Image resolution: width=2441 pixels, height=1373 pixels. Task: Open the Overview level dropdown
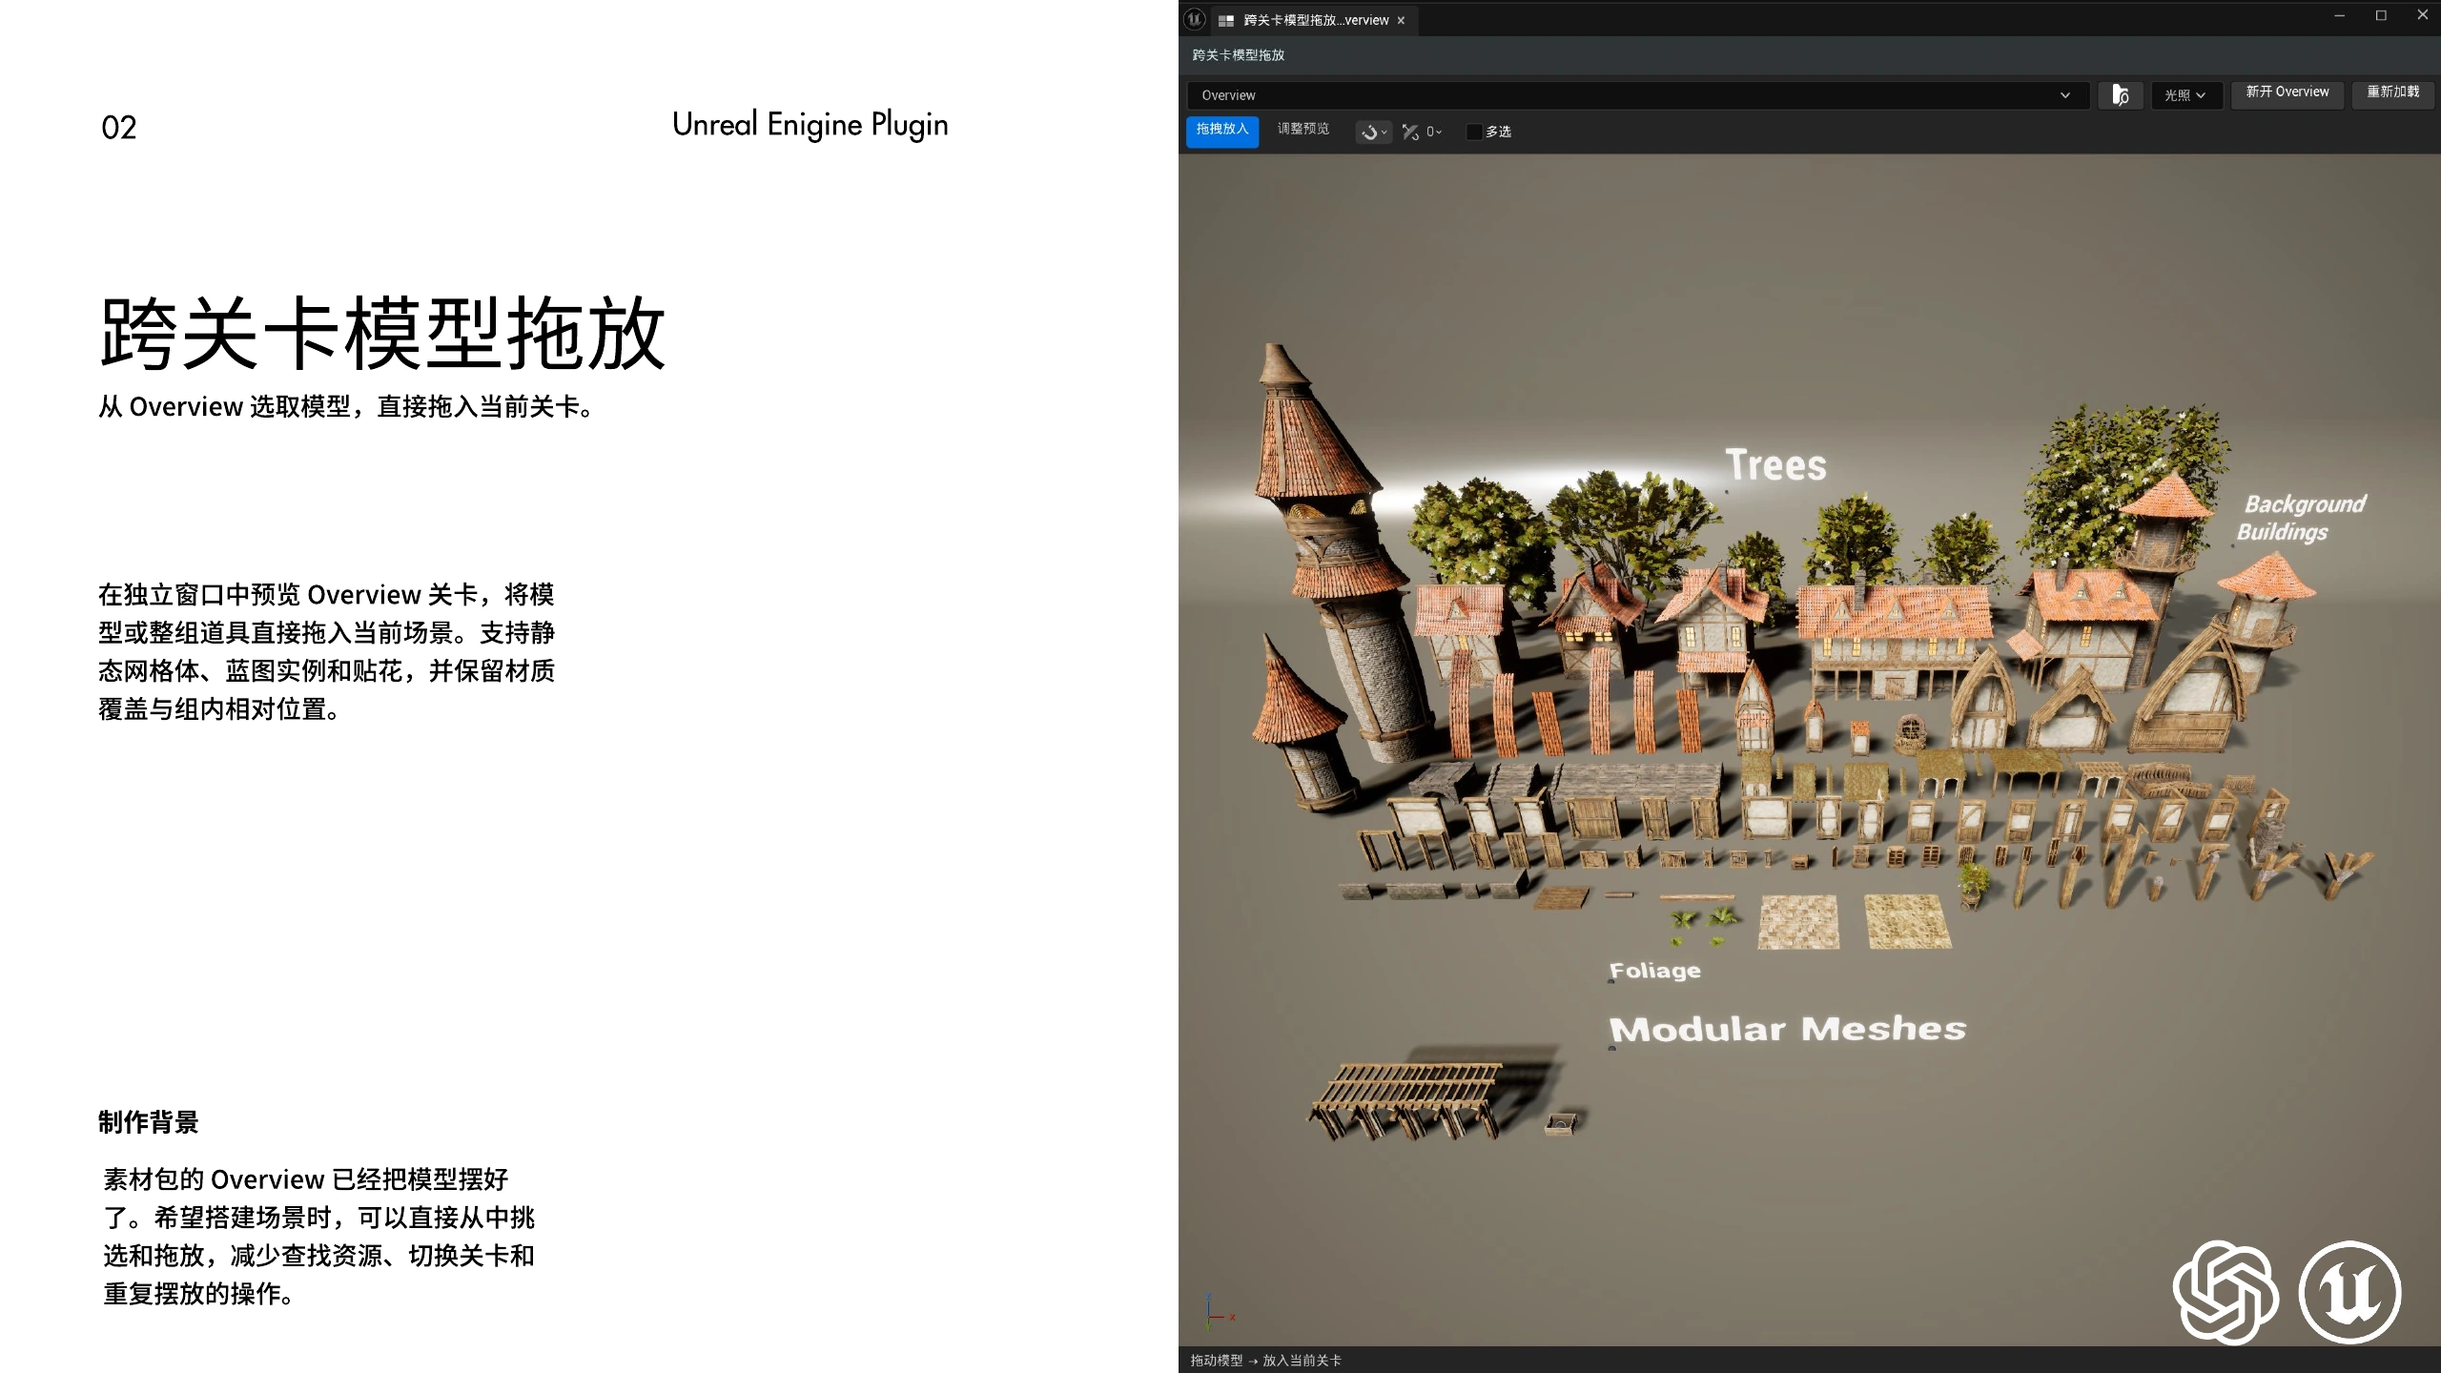1638,95
